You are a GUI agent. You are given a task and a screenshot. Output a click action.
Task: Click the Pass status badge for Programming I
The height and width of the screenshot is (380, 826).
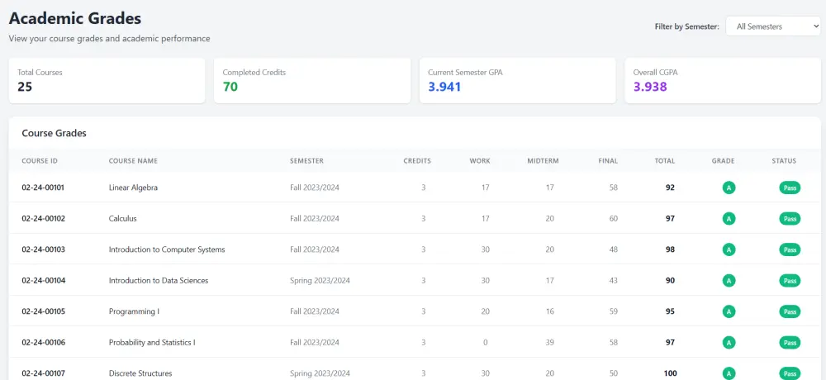tap(790, 312)
